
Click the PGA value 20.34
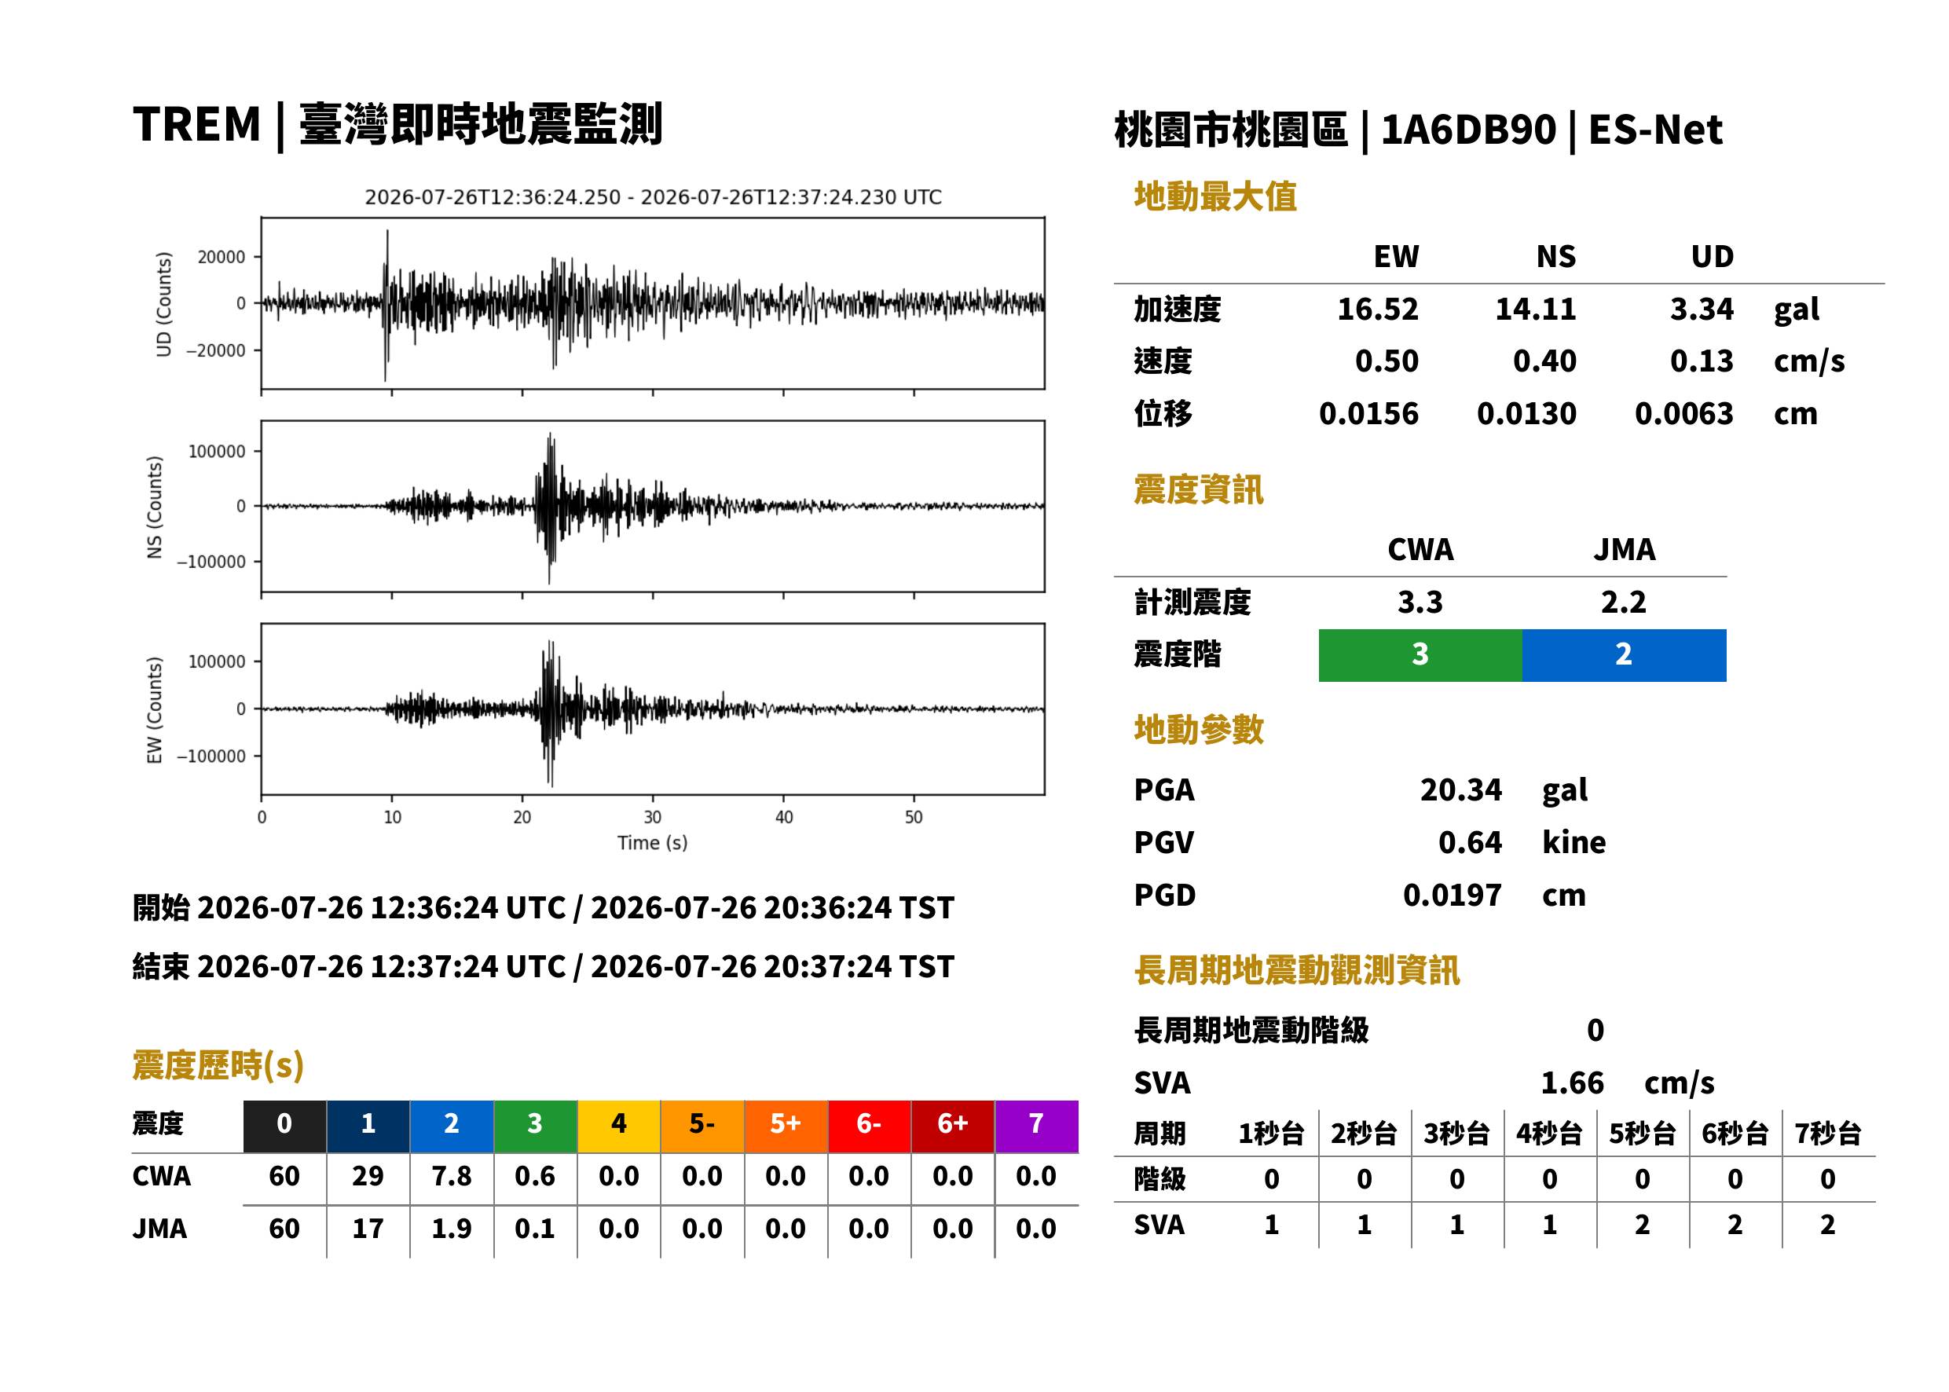(x=1460, y=789)
